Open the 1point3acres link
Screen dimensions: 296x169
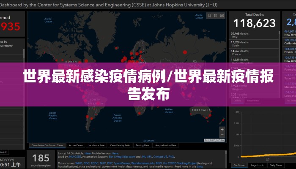(x=122, y=164)
